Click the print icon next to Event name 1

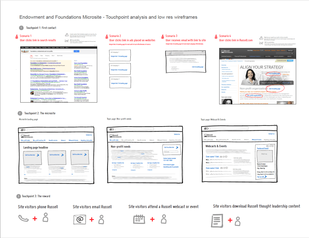[224, 157]
